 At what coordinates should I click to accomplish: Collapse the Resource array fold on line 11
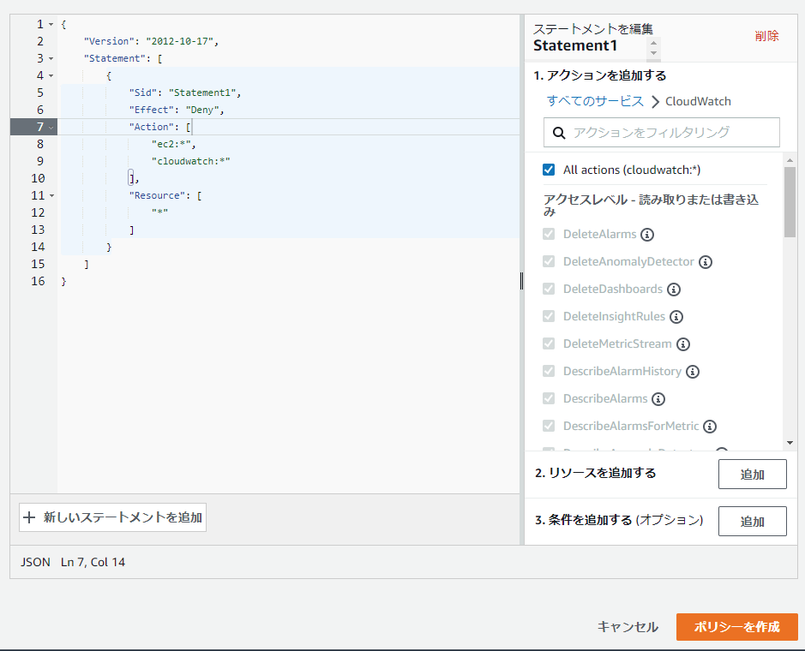tap(51, 195)
